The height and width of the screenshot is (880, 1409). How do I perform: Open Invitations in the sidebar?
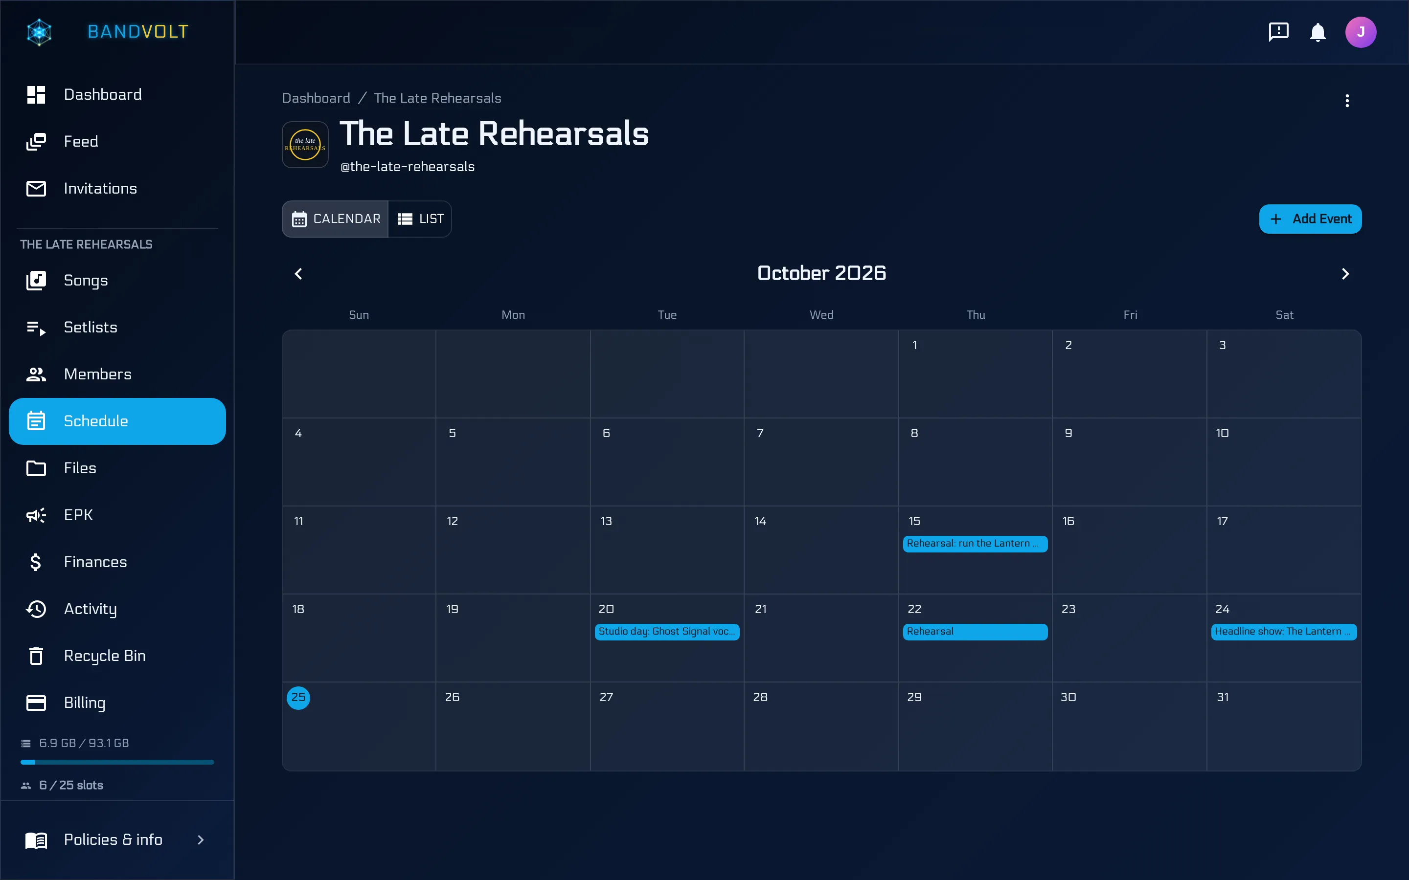coord(117,189)
